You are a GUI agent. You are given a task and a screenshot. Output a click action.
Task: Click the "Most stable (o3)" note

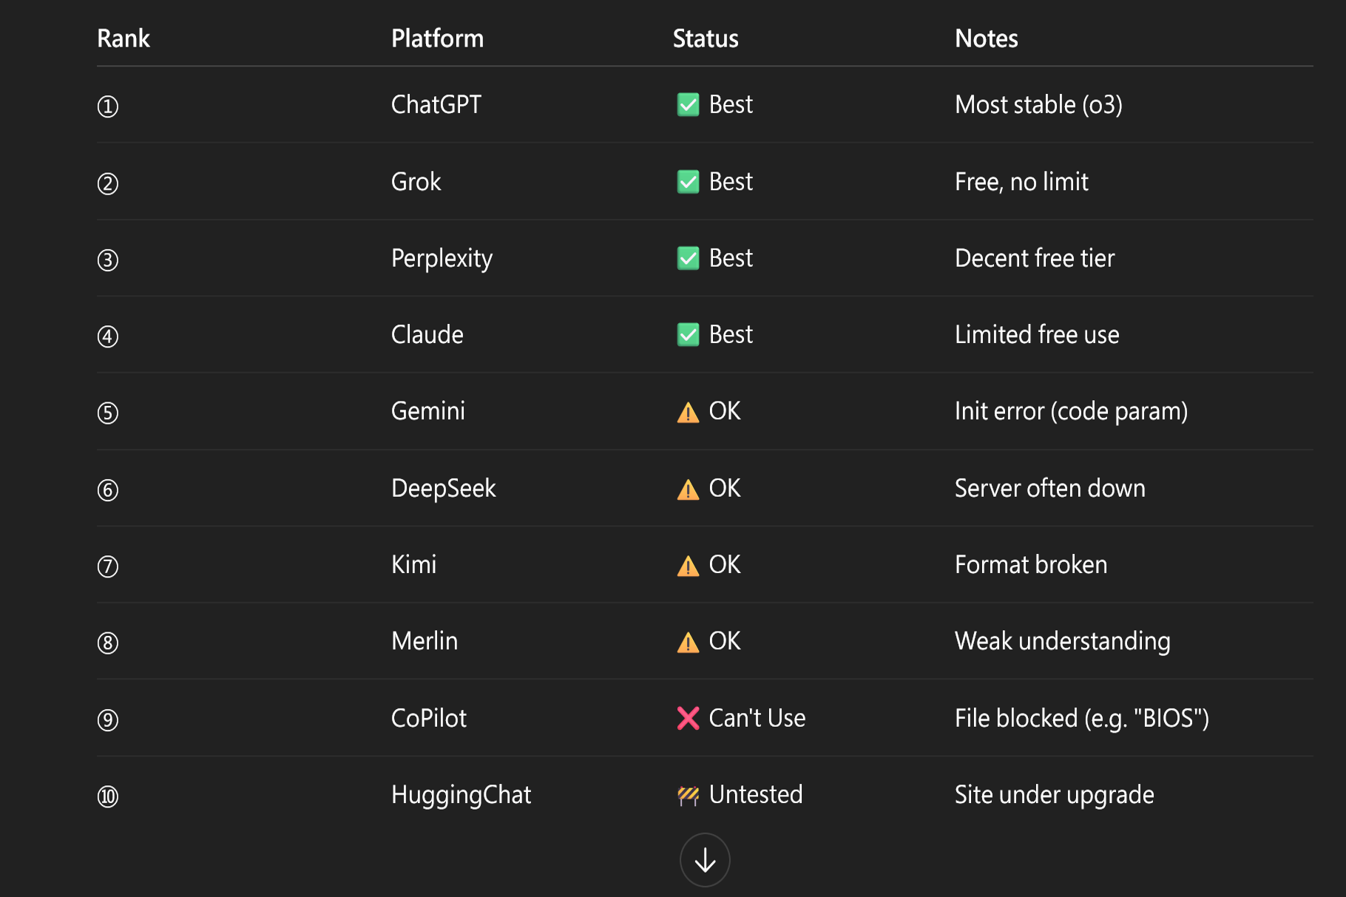[1038, 105]
